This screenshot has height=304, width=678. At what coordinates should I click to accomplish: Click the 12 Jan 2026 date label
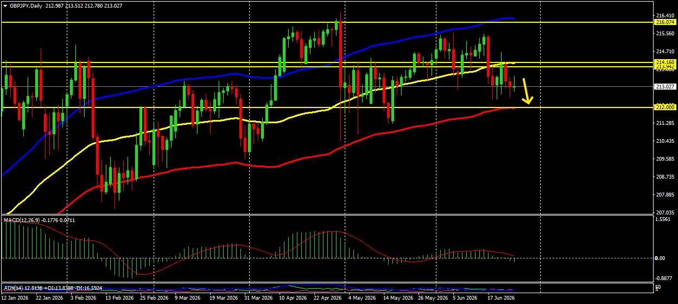(15, 298)
